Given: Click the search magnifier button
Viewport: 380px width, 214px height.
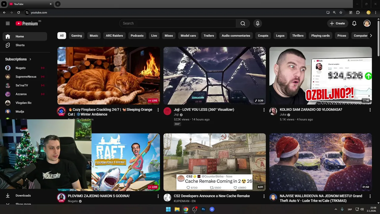Looking at the screenshot, I should 243,23.
